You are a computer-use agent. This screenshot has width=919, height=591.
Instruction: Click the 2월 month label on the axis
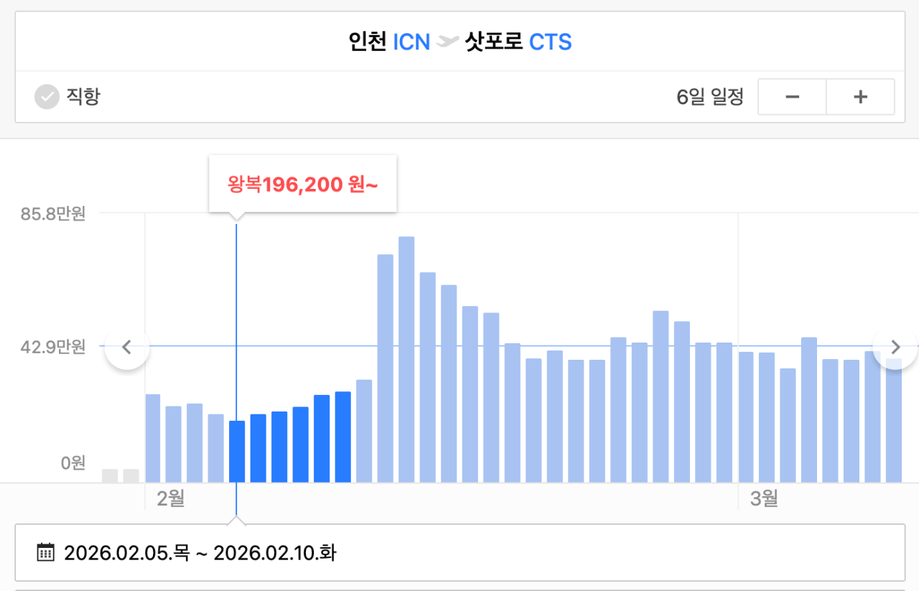171,498
